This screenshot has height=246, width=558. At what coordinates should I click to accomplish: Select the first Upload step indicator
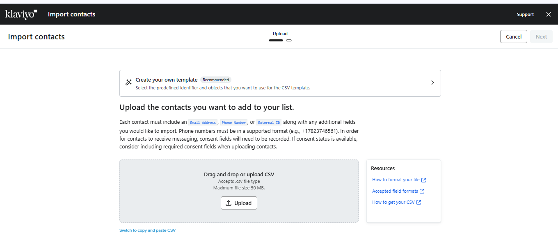(x=276, y=40)
